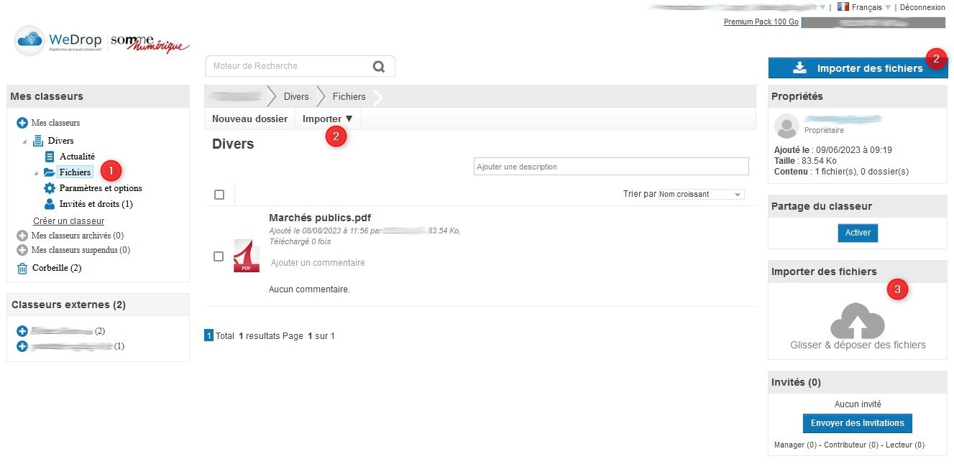Click the Invités et droits person icon

click(50, 204)
